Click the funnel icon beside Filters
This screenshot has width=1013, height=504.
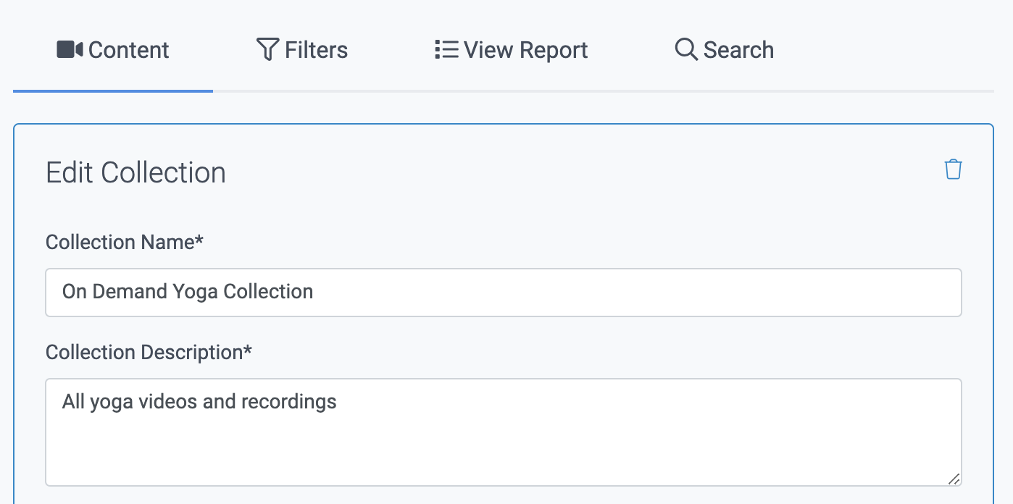pos(267,50)
